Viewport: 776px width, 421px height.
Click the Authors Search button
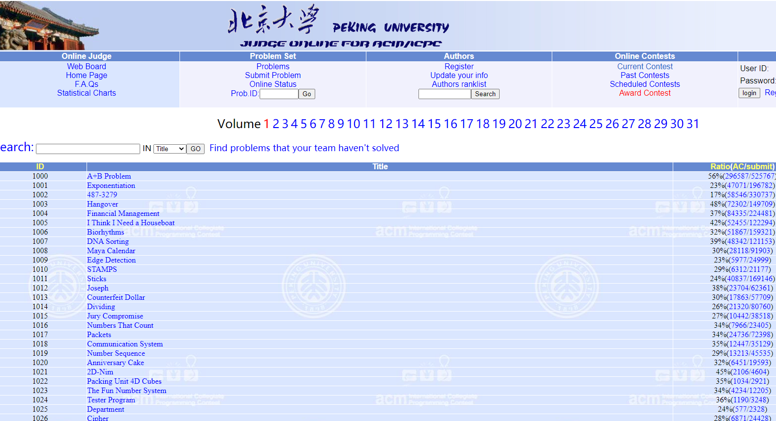coord(485,94)
